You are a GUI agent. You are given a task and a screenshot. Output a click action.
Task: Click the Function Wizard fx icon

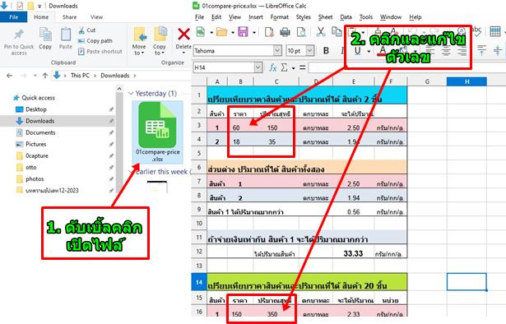click(x=273, y=67)
